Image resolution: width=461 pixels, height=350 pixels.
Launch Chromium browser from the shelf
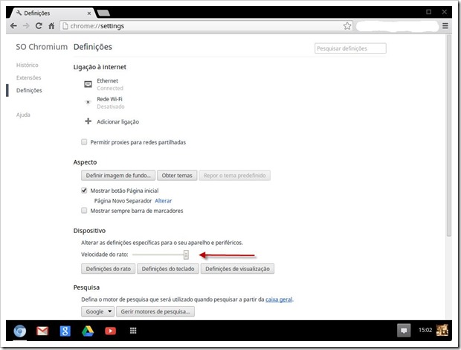click(x=19, y=331)
